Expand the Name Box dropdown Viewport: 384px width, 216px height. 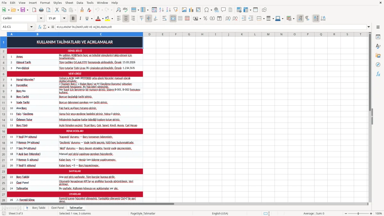click(x=31, y=27)
